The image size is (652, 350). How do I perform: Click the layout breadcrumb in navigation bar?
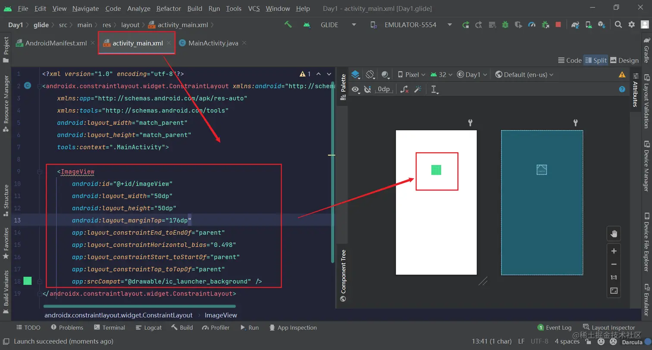pos(130,25)
